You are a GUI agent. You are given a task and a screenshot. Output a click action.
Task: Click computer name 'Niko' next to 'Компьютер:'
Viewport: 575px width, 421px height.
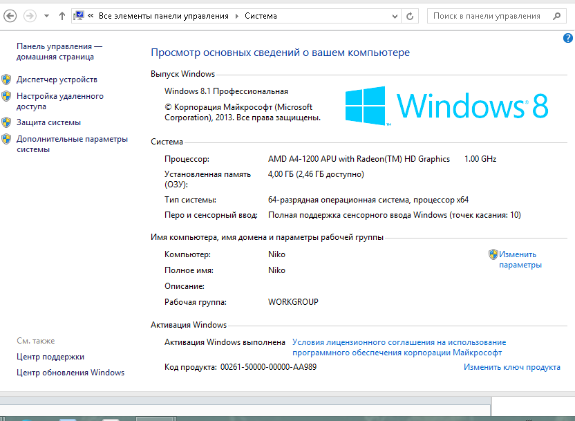276,254
